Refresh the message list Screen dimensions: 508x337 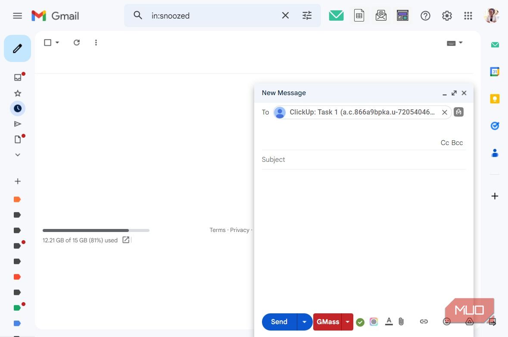tap(76, 43)
